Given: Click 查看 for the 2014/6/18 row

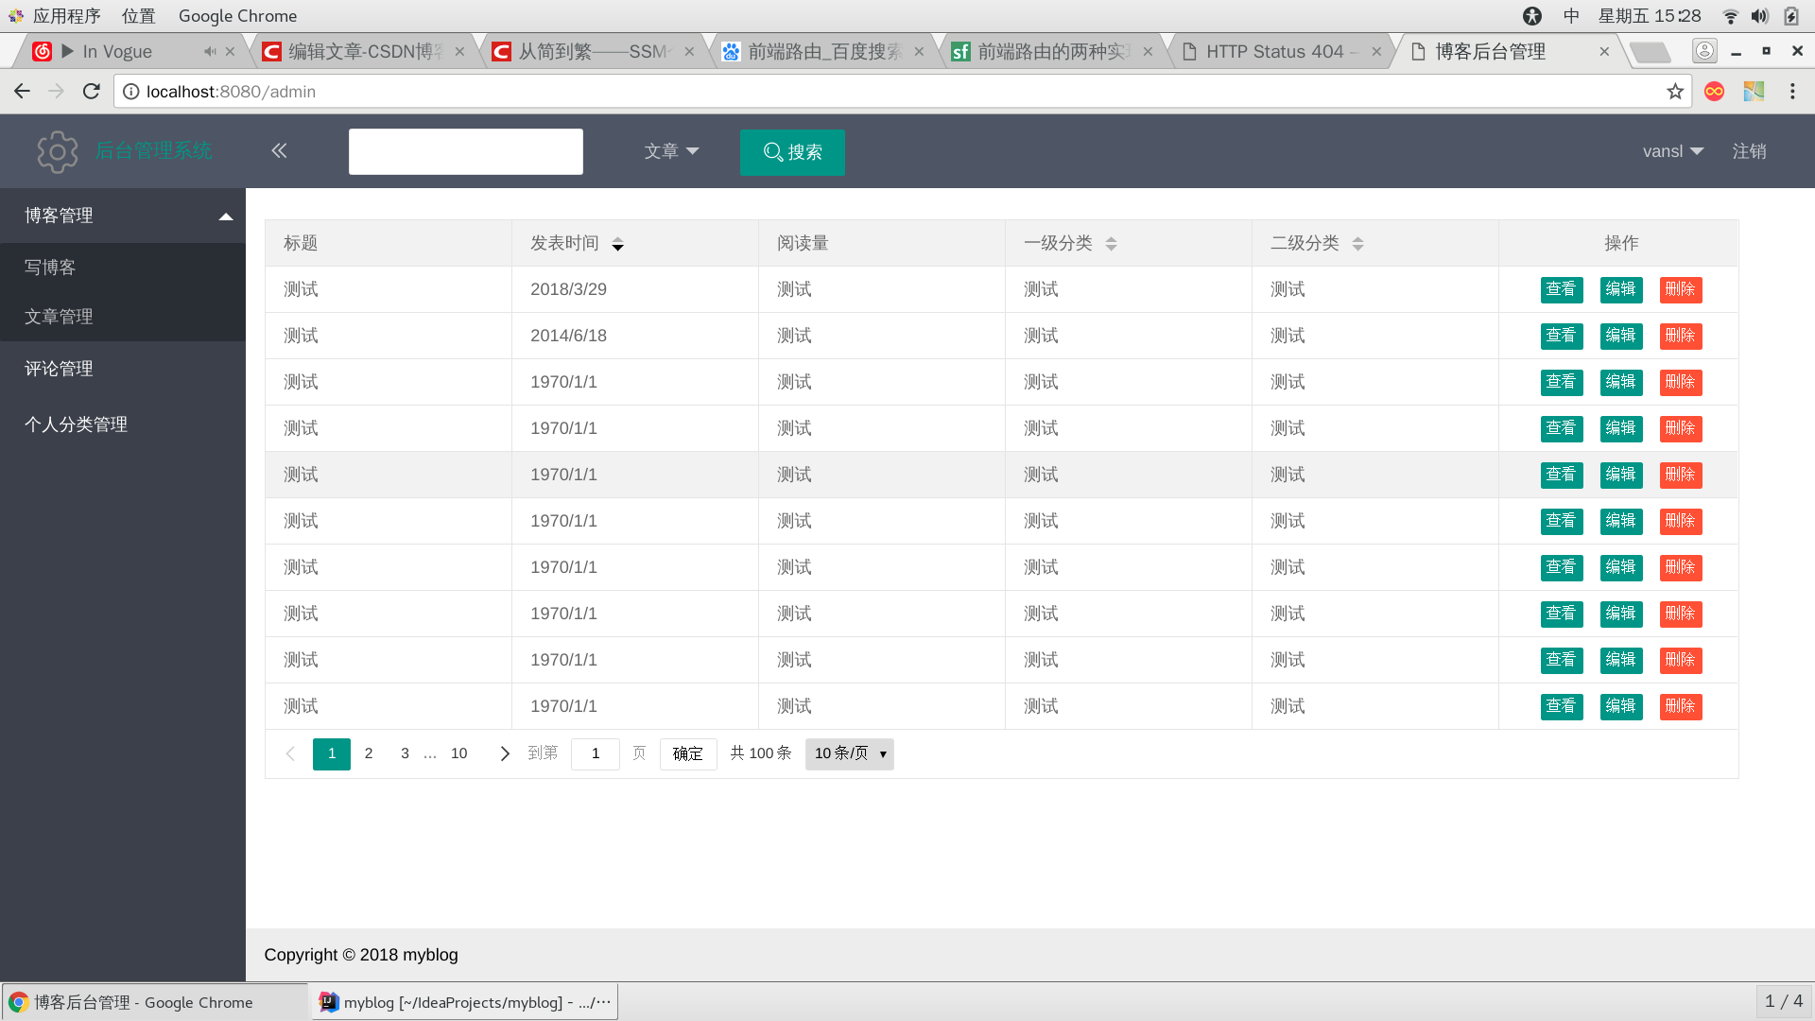Looking at the screenshot, I should (x=1562, y=336).
